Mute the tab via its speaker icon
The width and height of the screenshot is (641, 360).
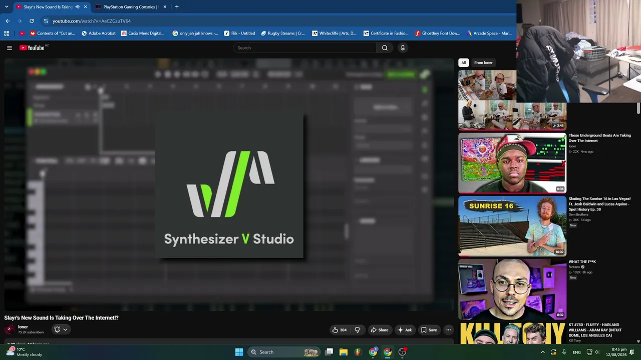click(x=77, y=7)
